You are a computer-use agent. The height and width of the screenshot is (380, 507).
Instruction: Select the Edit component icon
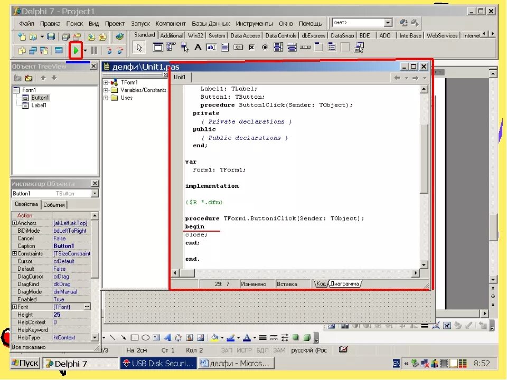tap(211, 47)
